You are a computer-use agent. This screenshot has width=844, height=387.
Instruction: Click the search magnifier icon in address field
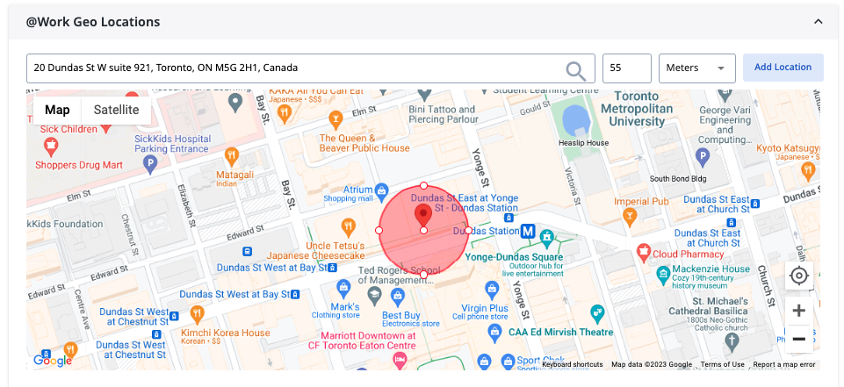coord(575,69)
